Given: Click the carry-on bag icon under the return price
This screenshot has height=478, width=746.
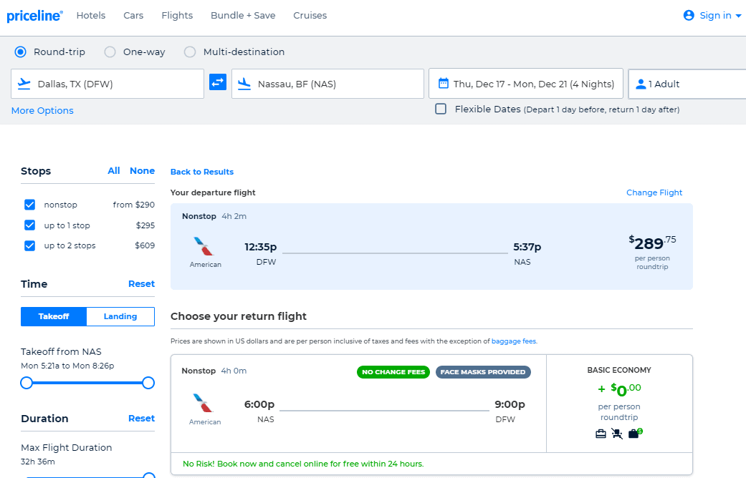Looking at the screenshot, I should 601,433.
